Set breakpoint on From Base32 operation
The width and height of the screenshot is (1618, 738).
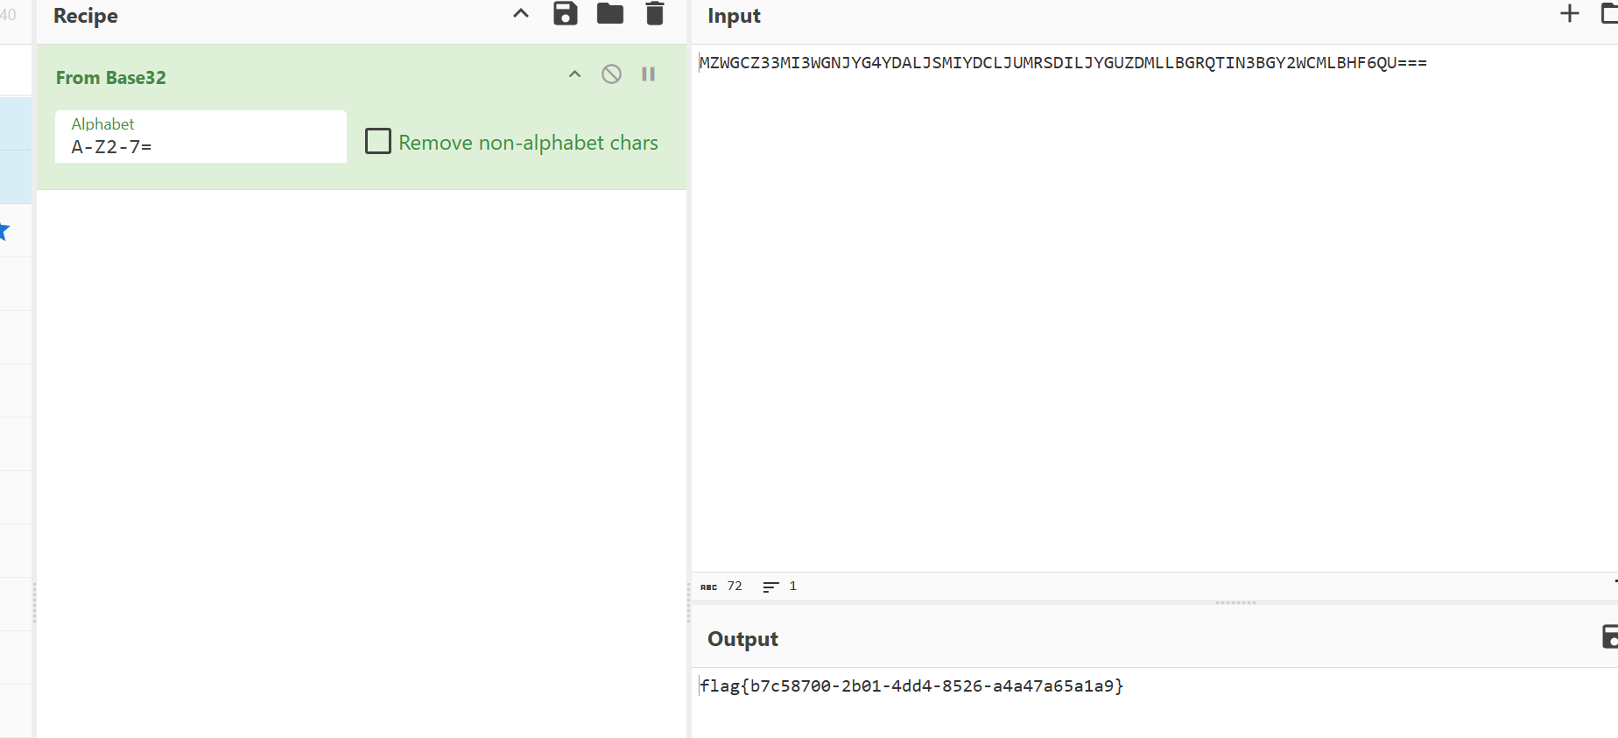[x=649, y=74]
